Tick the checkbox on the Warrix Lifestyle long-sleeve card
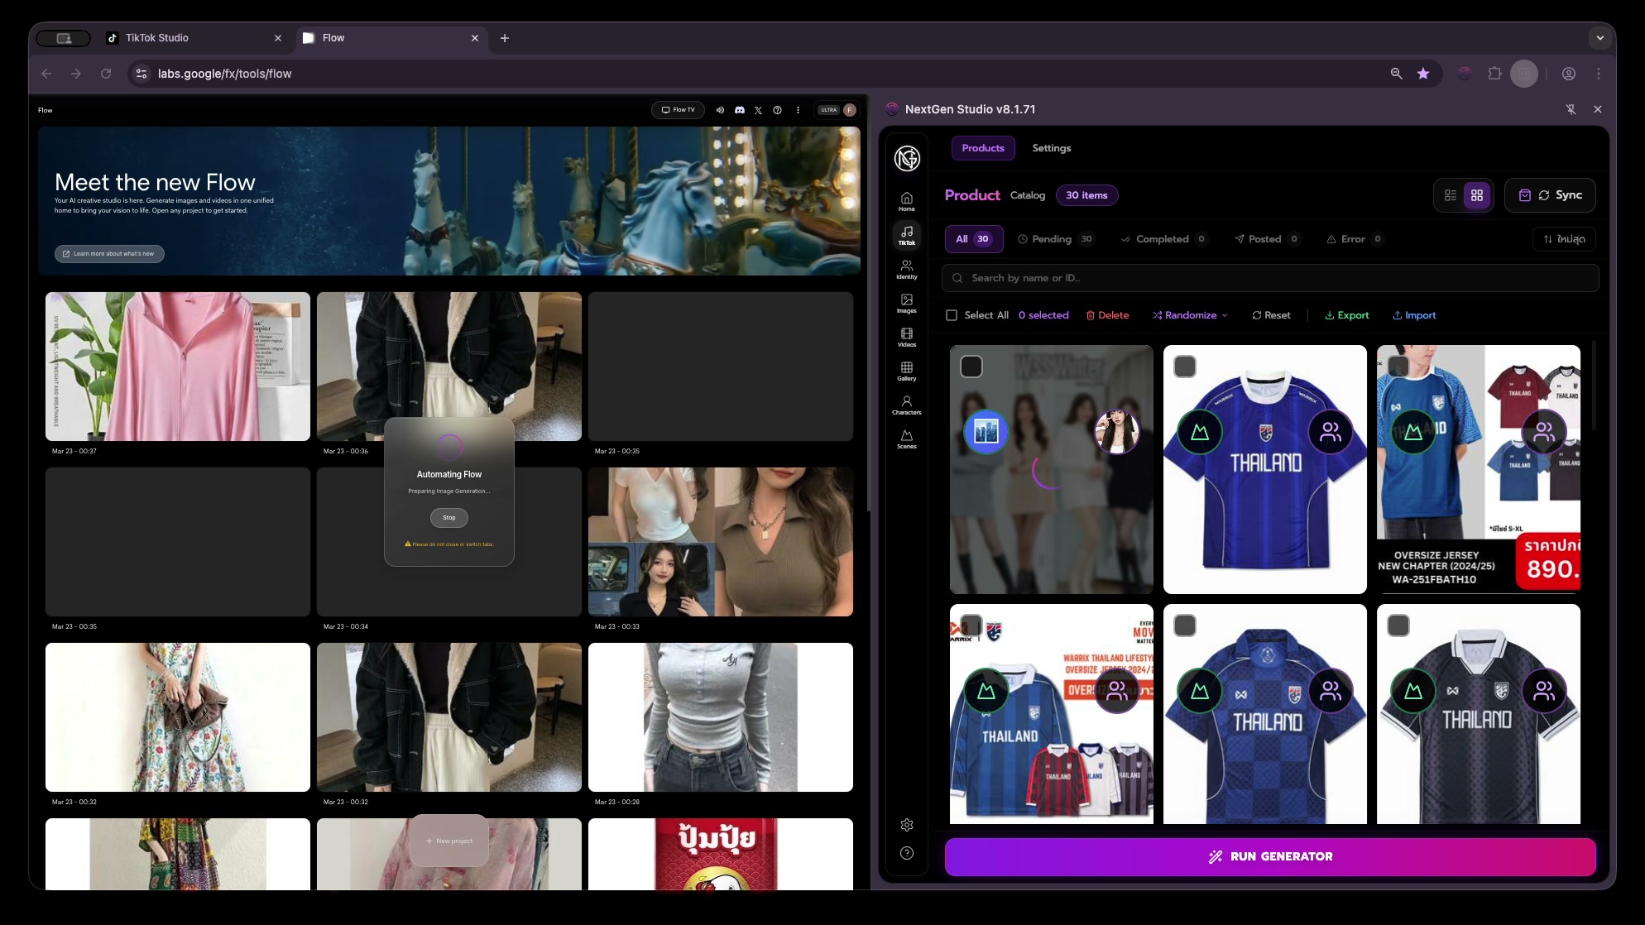1645x925 pixels. click(x=971, y=625)
